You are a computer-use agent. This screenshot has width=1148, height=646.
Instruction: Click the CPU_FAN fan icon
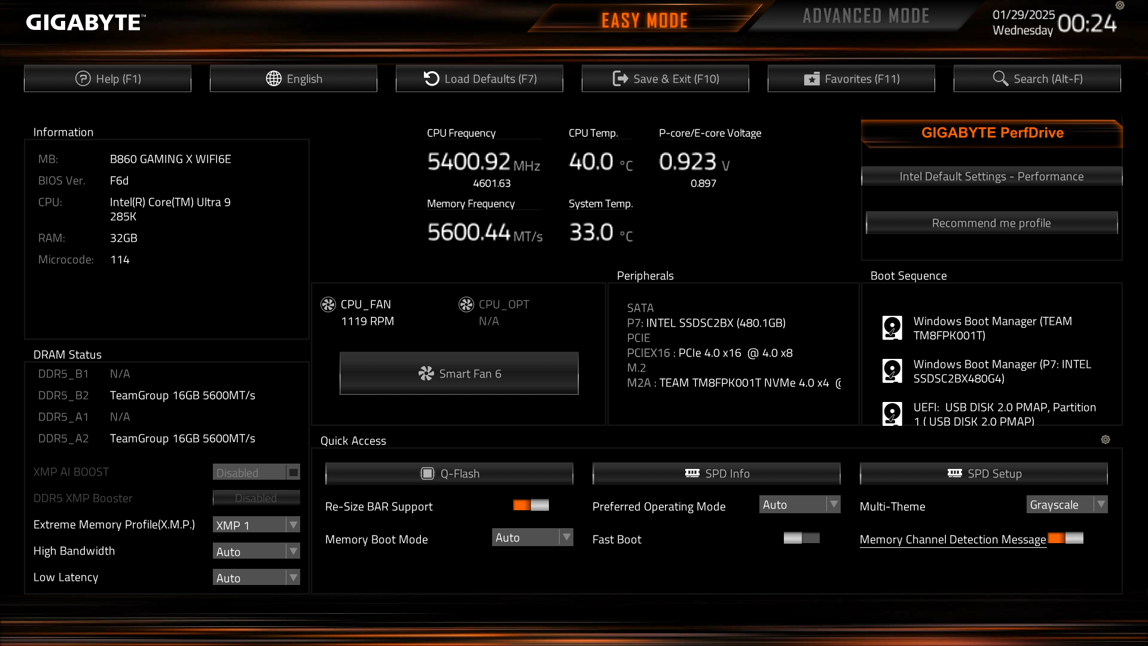[328, 304]
